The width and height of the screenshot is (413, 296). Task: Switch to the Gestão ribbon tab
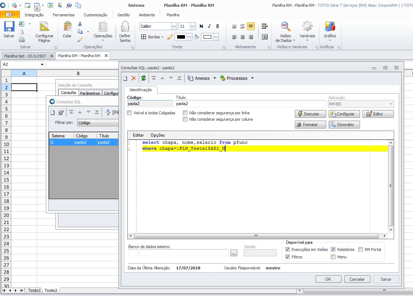(x=123, y=15)
